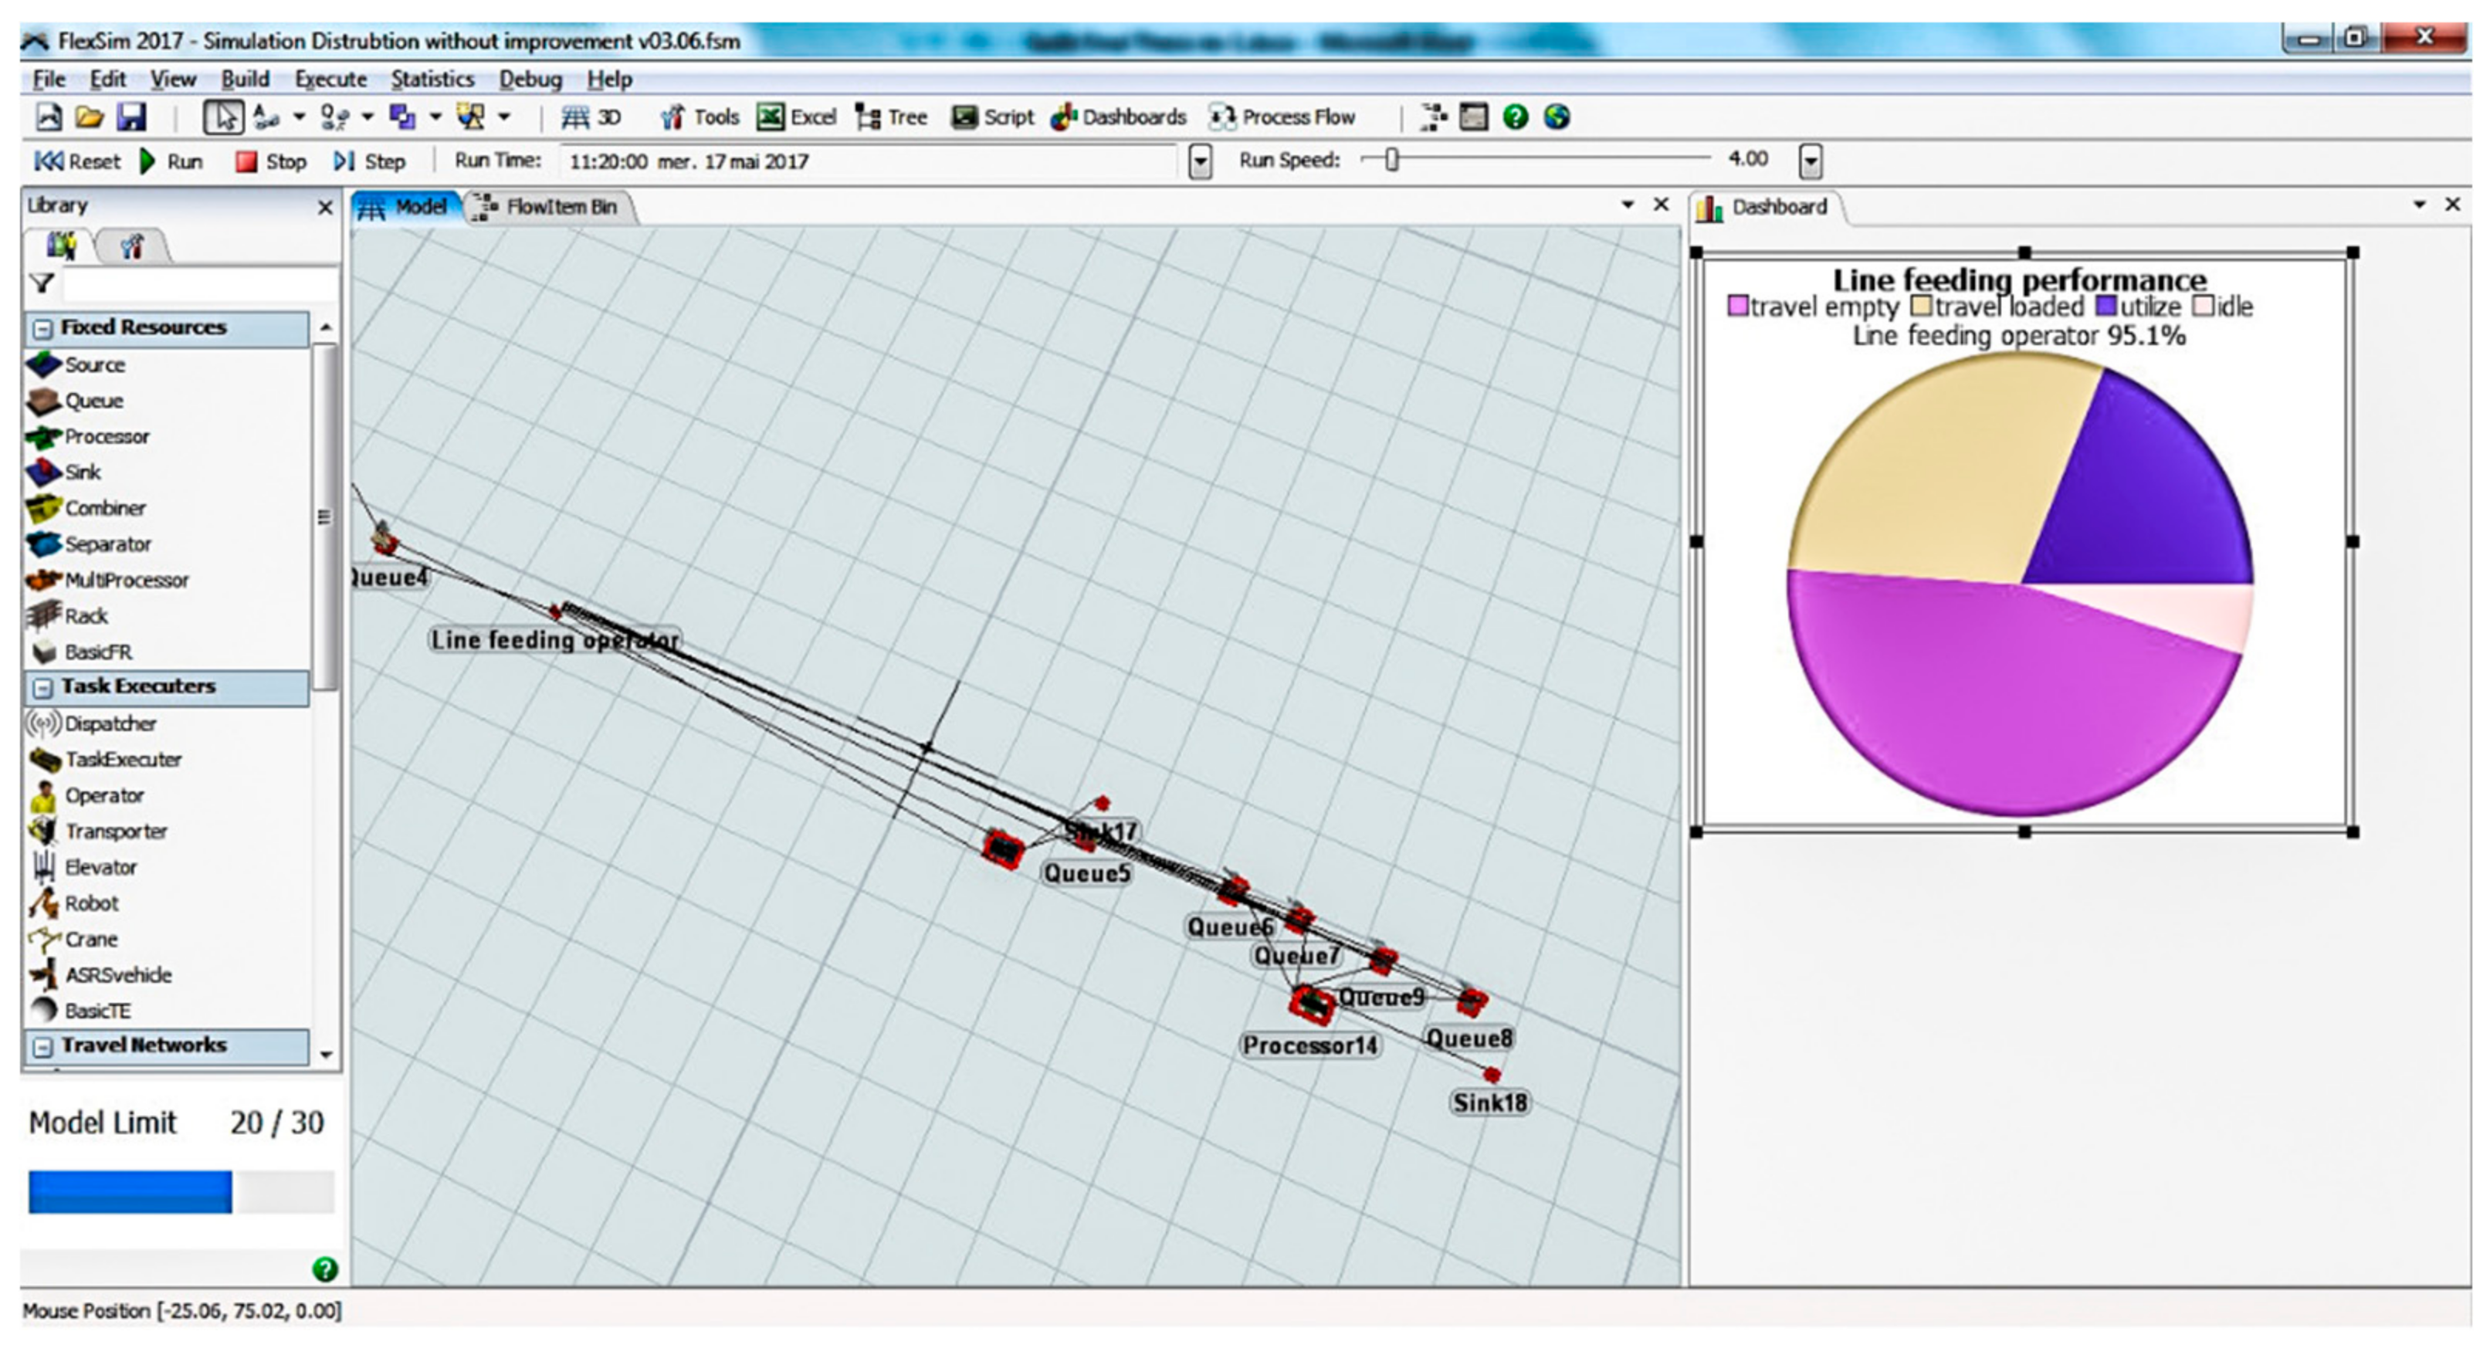Open the Excel import tool
This screenshot has width=2490, height=1355.
point(797,117)
